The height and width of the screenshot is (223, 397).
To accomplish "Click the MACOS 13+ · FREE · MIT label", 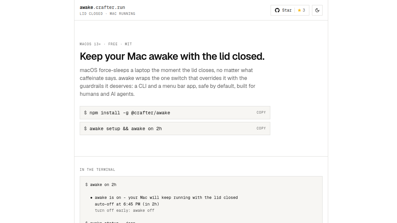I will point(106,44).
